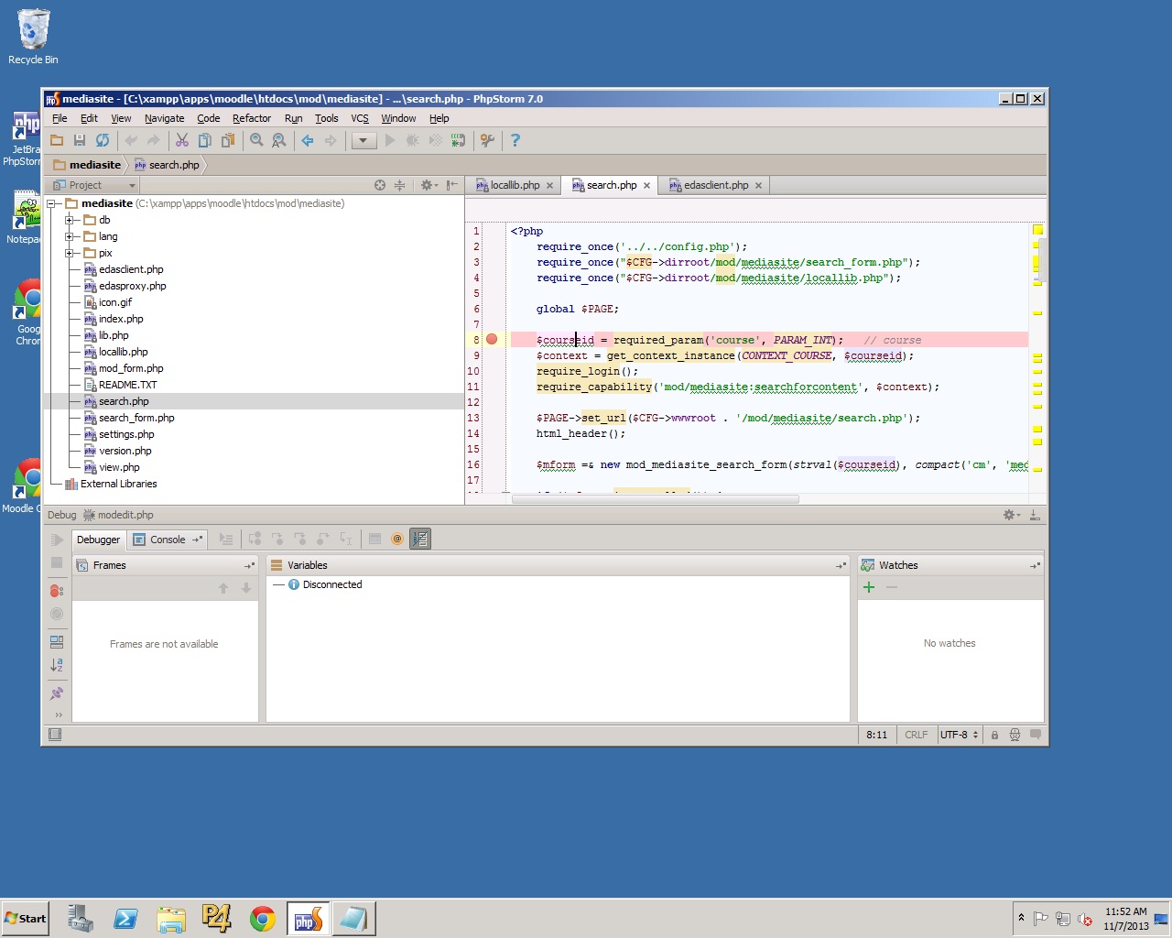Click the yellow inspection status square
This screenshot has width=1172, height=938.
pos(1037,230)
